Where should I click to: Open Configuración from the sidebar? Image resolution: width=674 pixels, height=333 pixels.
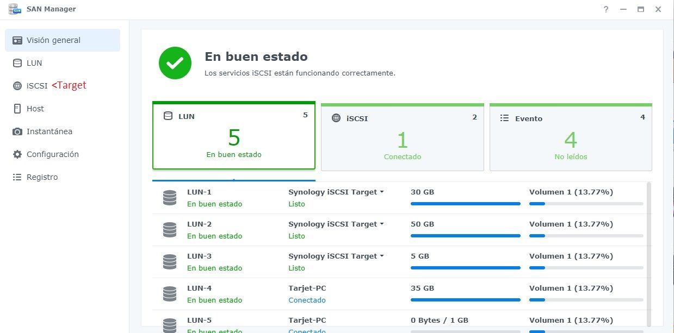click(x=52, y=154)
